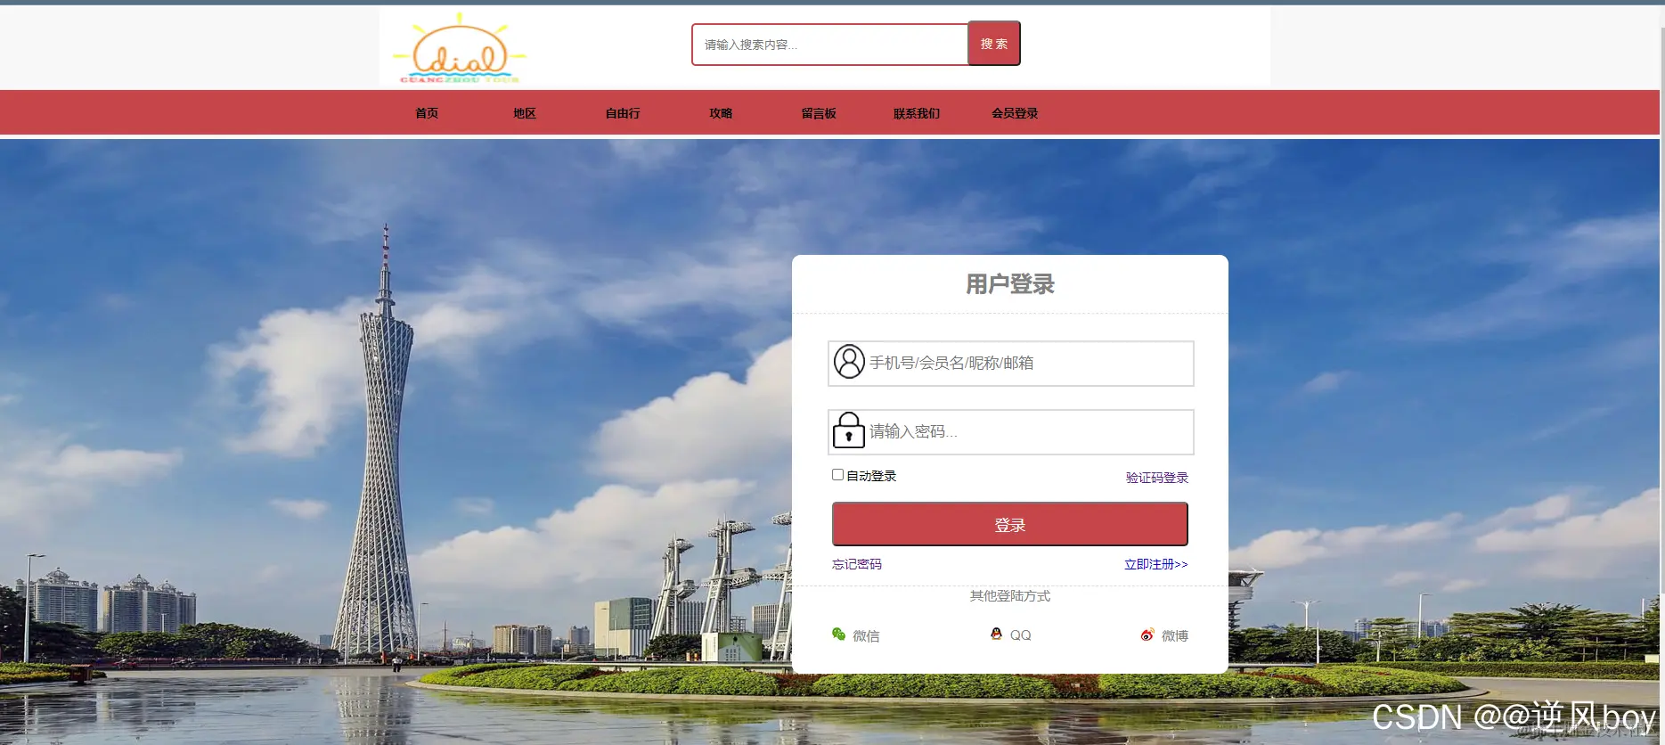Focus the 请输入密码 password field
Image resolution: width=1665 pixels, height=745 pixels.
tap(1010, 431)
